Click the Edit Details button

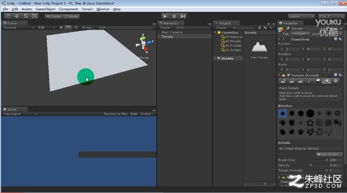[x=329, y=154]
